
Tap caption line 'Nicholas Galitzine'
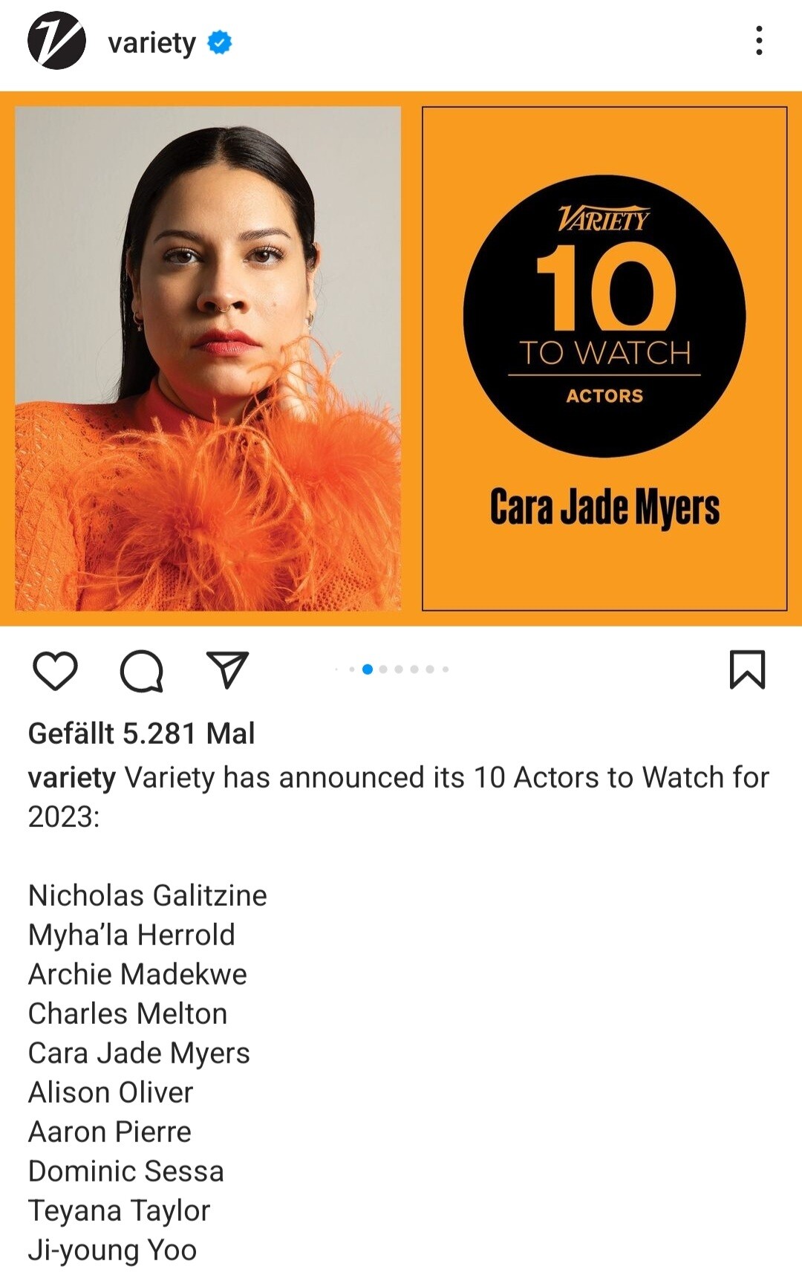point(148,895)
